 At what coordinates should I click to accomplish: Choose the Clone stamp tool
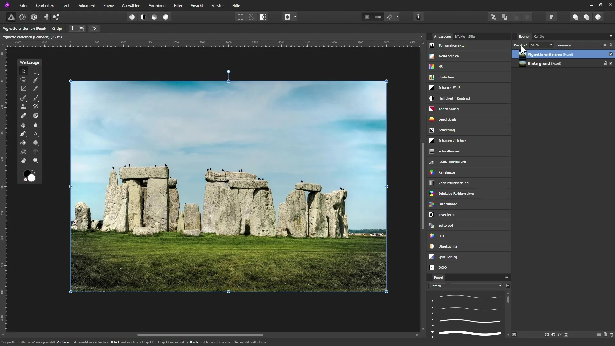23,107
